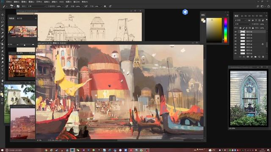
Task: Select the Magic Wand tool
Action: 3,25
